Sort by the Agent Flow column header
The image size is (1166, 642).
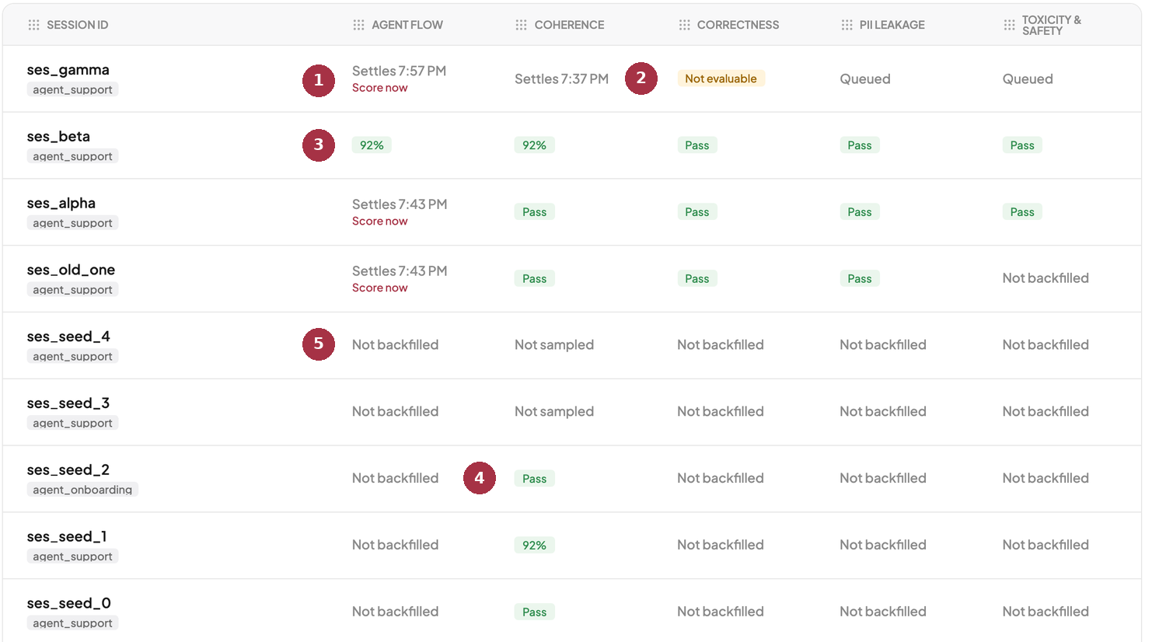point(407,25)
